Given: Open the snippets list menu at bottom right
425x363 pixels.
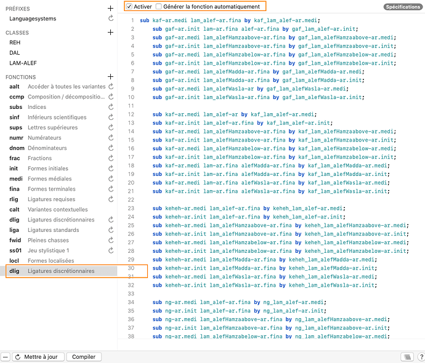Looking at the screenshot, I should click(407, 357).
